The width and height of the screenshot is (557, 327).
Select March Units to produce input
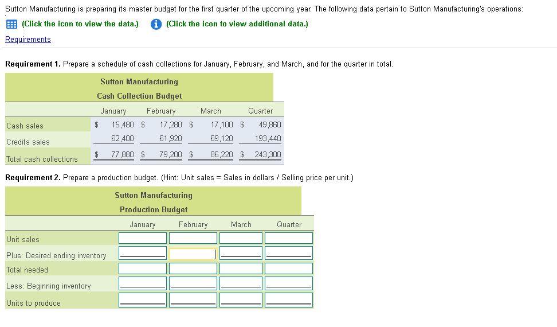pyautogui.click(x=241, y=300)
